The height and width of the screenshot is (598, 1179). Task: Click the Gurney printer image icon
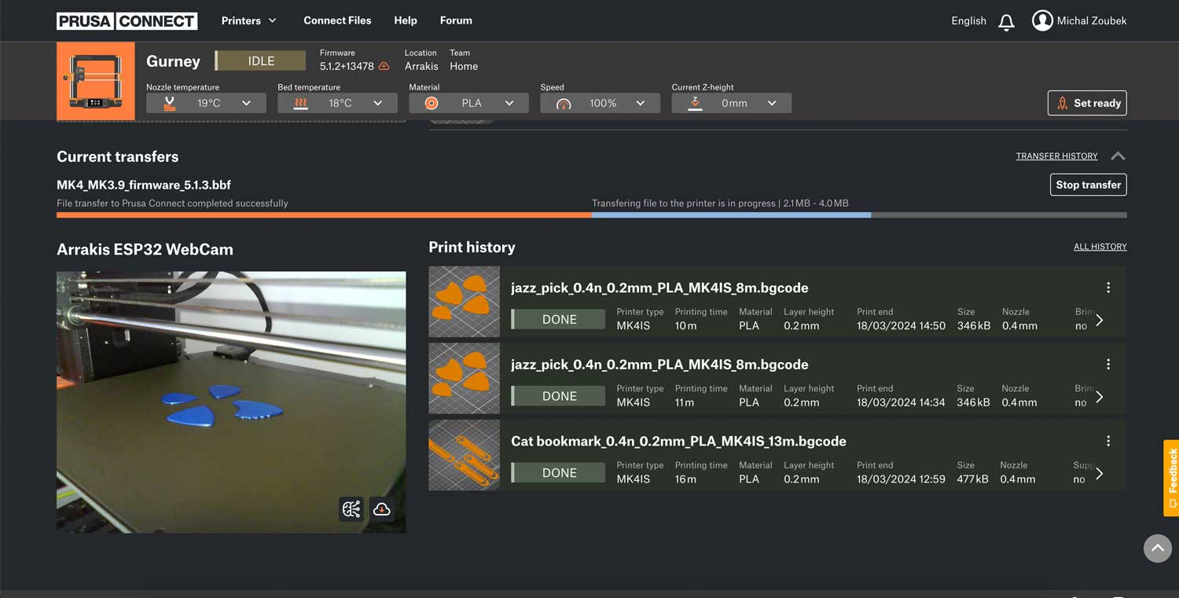coord(95,82)
